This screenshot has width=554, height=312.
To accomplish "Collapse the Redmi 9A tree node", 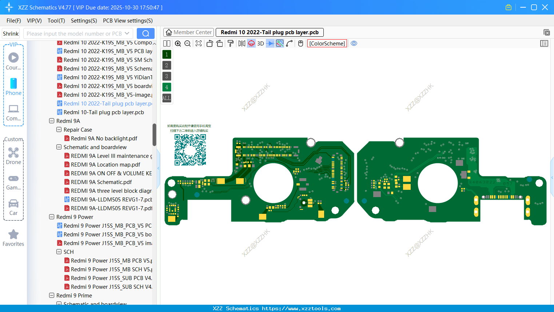I will (x=51, y=121).
